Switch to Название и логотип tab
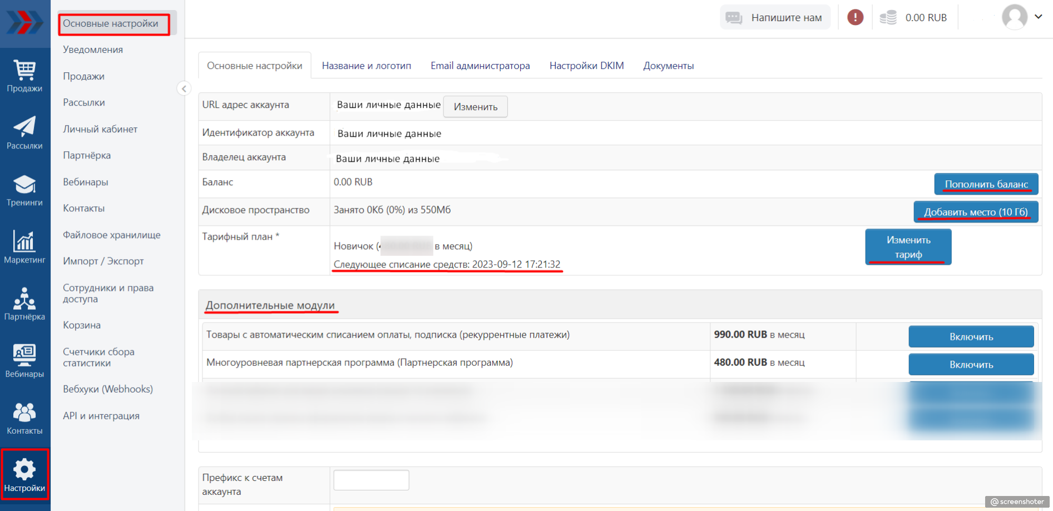This screenshot has width=1053, height=511. pos(366,66)
